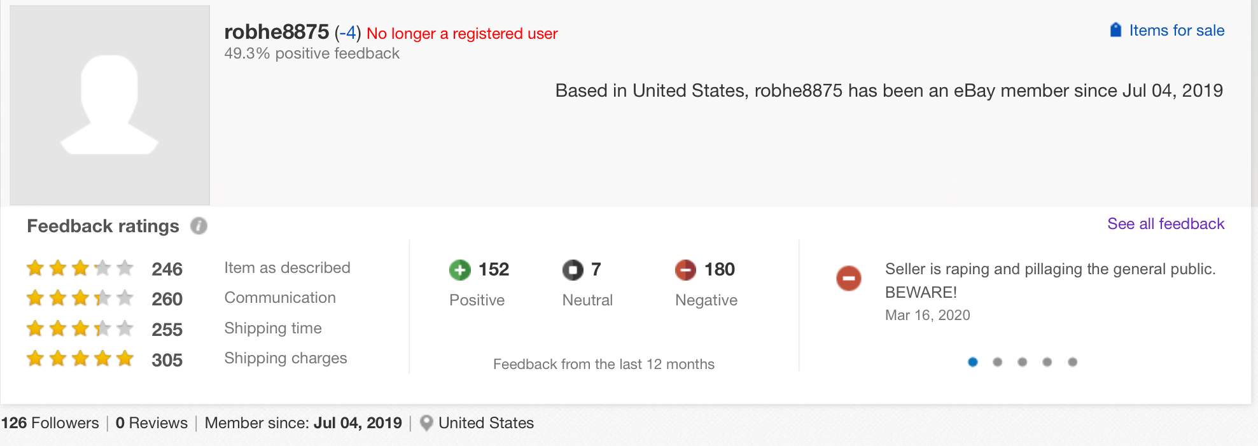Click the 126 Followers text
Image resolution: width=1258 pixels, height=446 pixels.
[50, 423]
